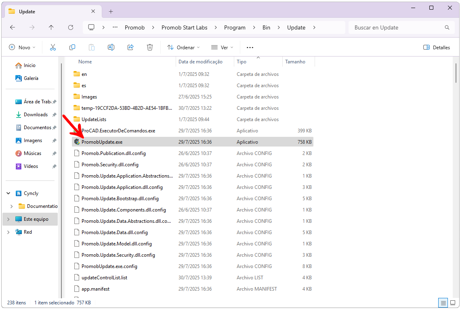
Task: Open the Ordenar sort dropdown
Action: tap(183, 47)
